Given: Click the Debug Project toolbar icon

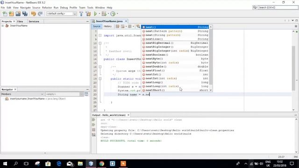Looking at the screenshot, I should click(104, 14).
